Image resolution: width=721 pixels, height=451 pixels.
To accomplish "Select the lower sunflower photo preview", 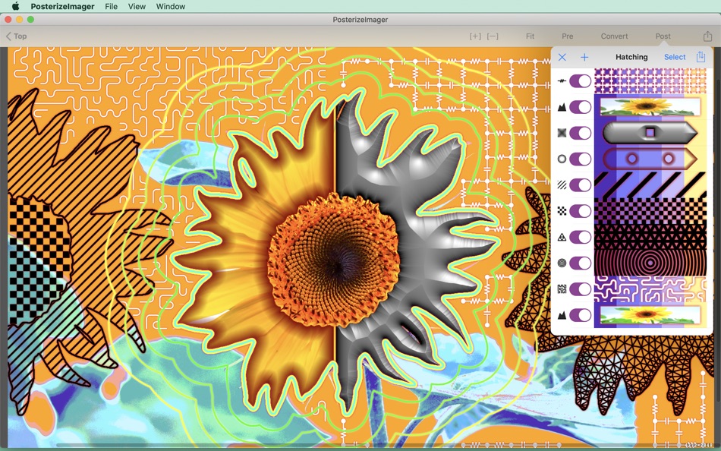I will pos(650,315).
